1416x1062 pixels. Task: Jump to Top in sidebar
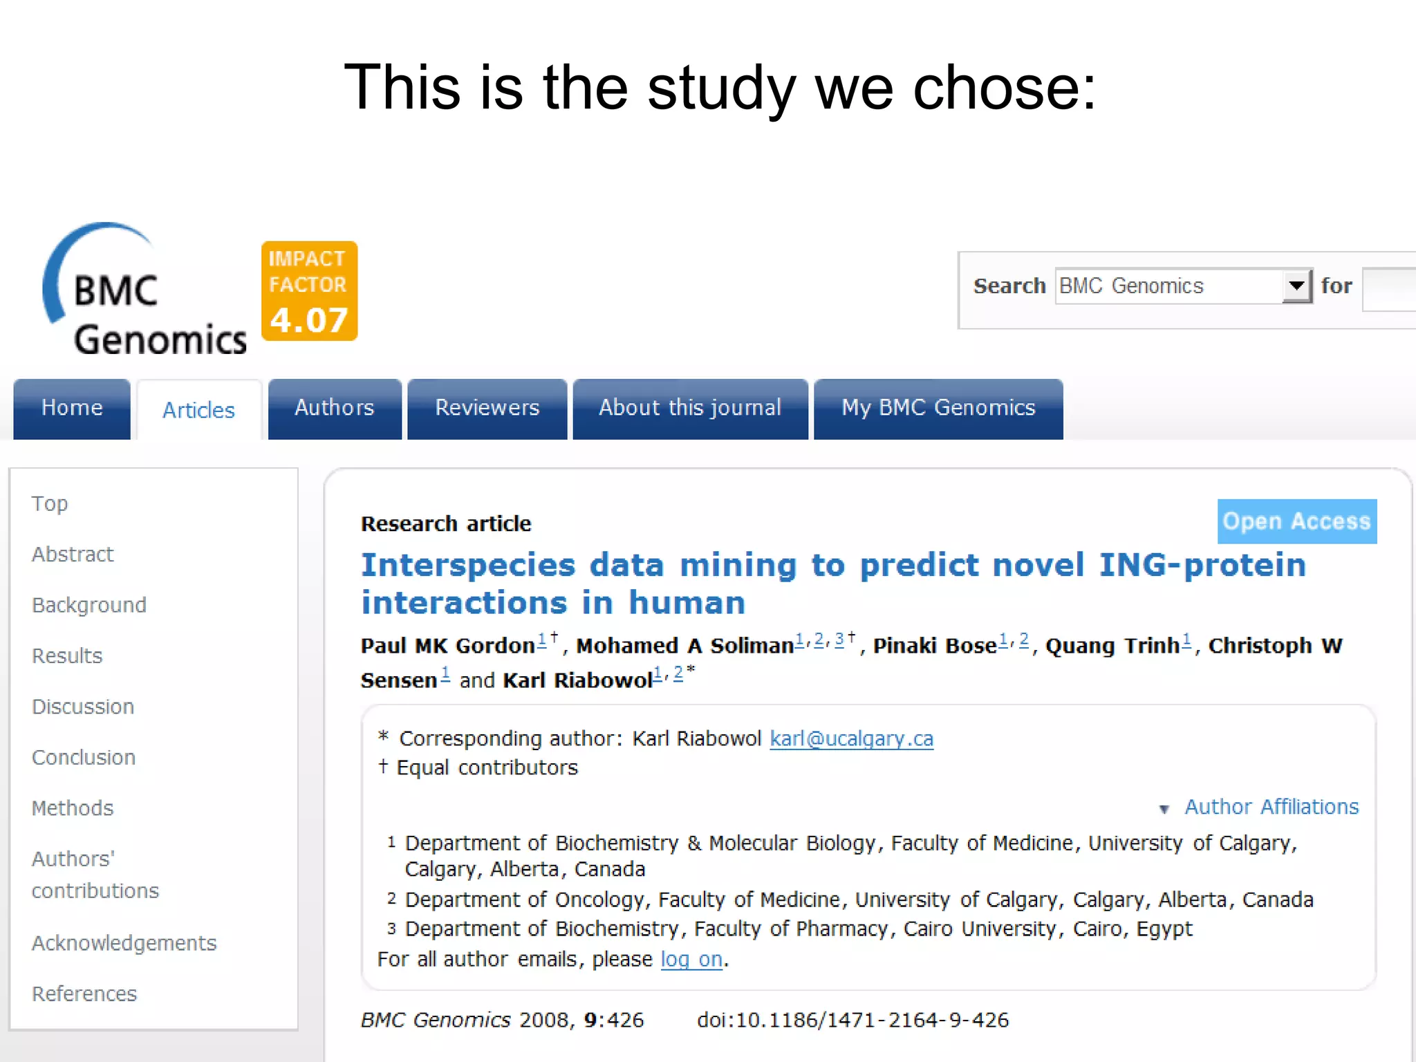50,504
